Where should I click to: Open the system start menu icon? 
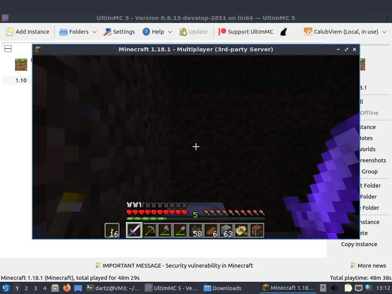coord(6,288)
